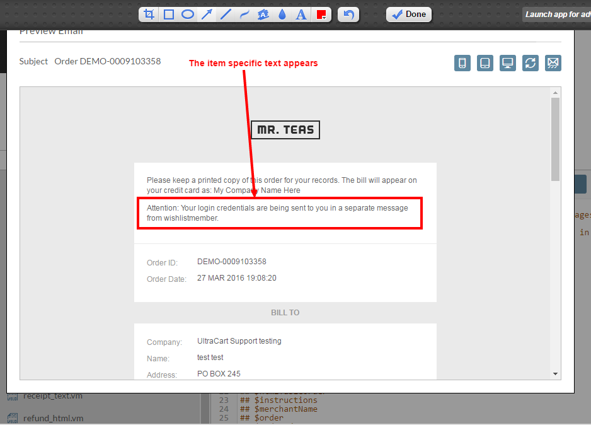Click the MR. TEAS logo
Screen dimensions: 591x425
point(285,130)
